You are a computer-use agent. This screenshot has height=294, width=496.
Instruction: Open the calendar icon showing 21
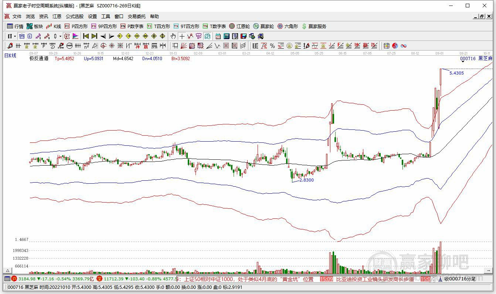click(218, 36)
